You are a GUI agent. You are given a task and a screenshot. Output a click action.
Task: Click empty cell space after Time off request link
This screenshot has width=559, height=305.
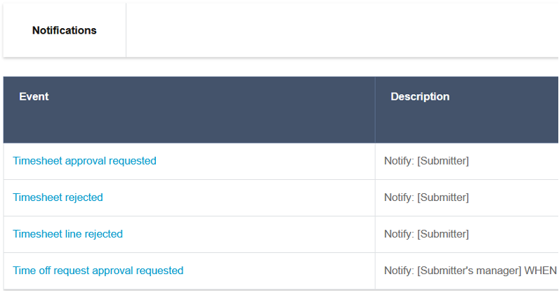pyautogui.click(x=281, y=271)
